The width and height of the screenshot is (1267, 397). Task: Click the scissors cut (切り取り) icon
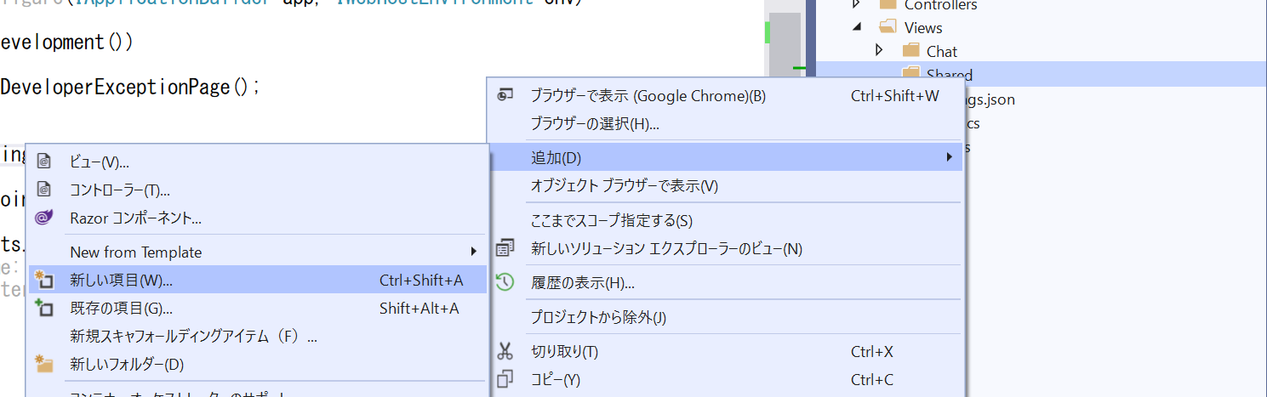[x=505, y=351]
